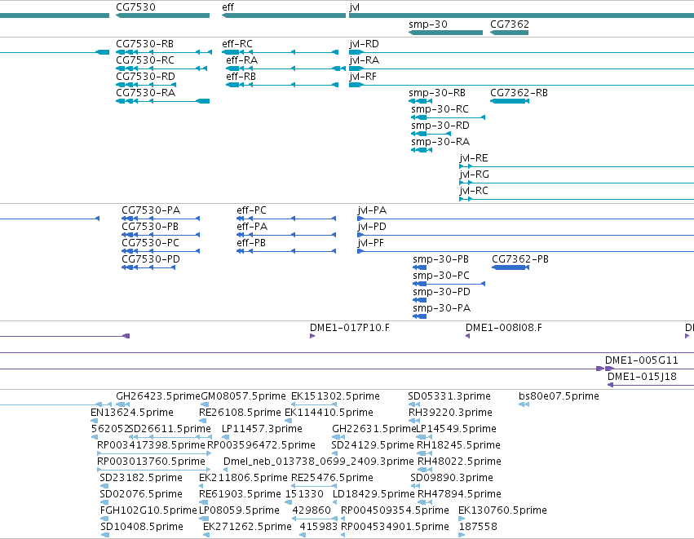Screen dimensions: 694x539
Task: Select transcript label jvl-RF
Action: tap(363, 77)
